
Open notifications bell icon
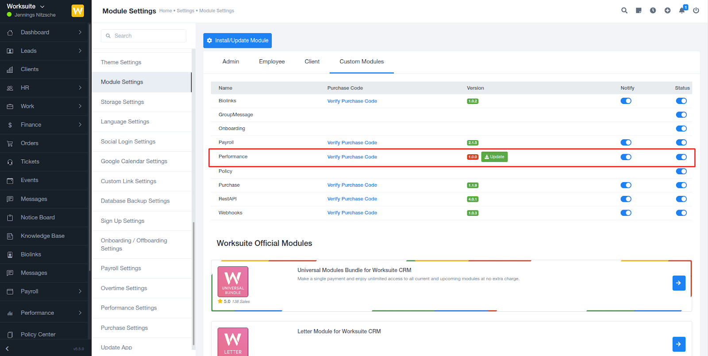tap(682, 11)
